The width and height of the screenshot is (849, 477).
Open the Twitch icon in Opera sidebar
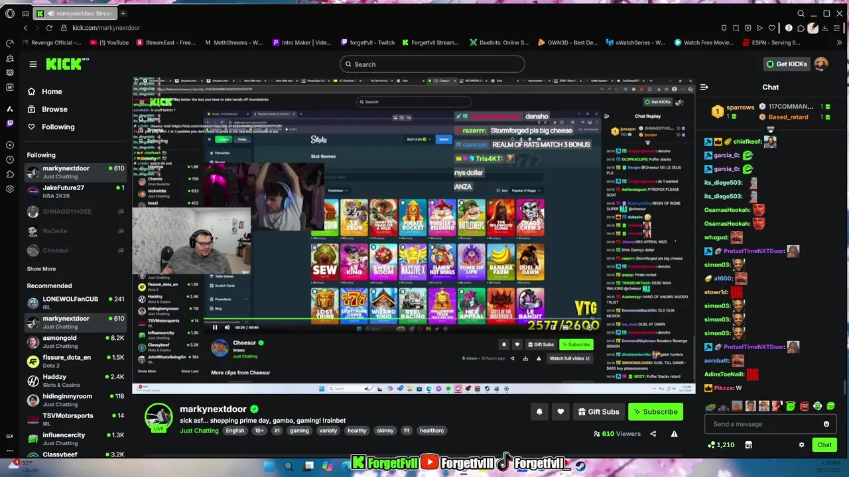click(10, 123)
